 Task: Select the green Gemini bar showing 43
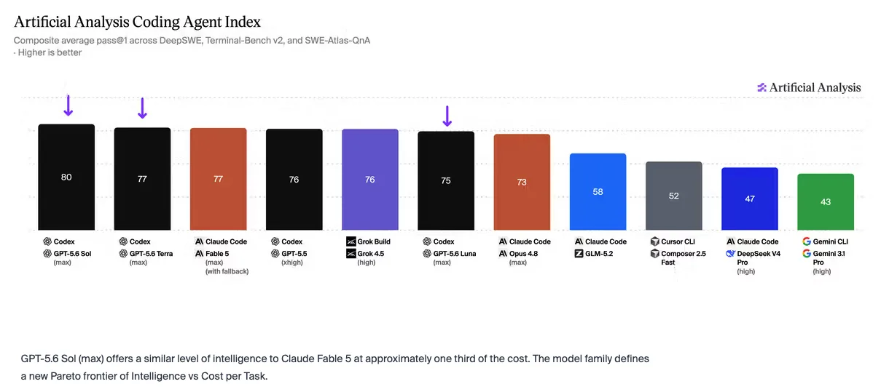(x=826, y=202)
